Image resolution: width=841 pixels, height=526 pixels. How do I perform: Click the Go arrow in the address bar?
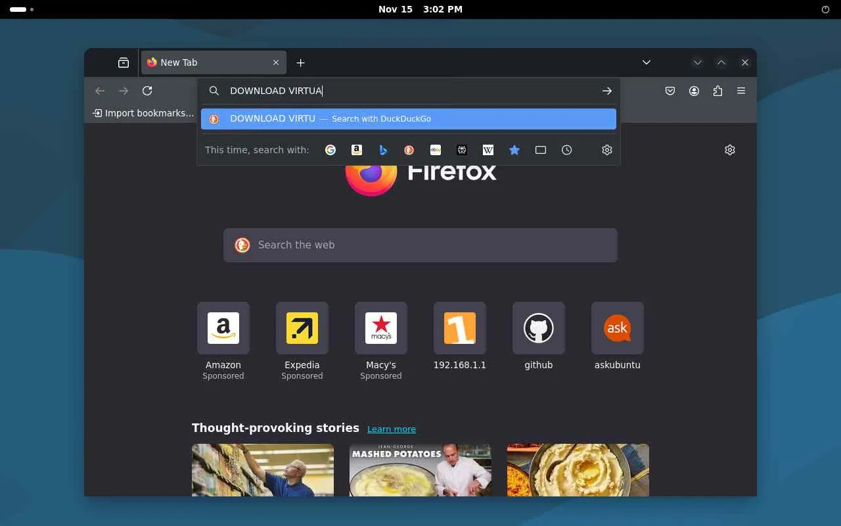click(x=607, y=91)
